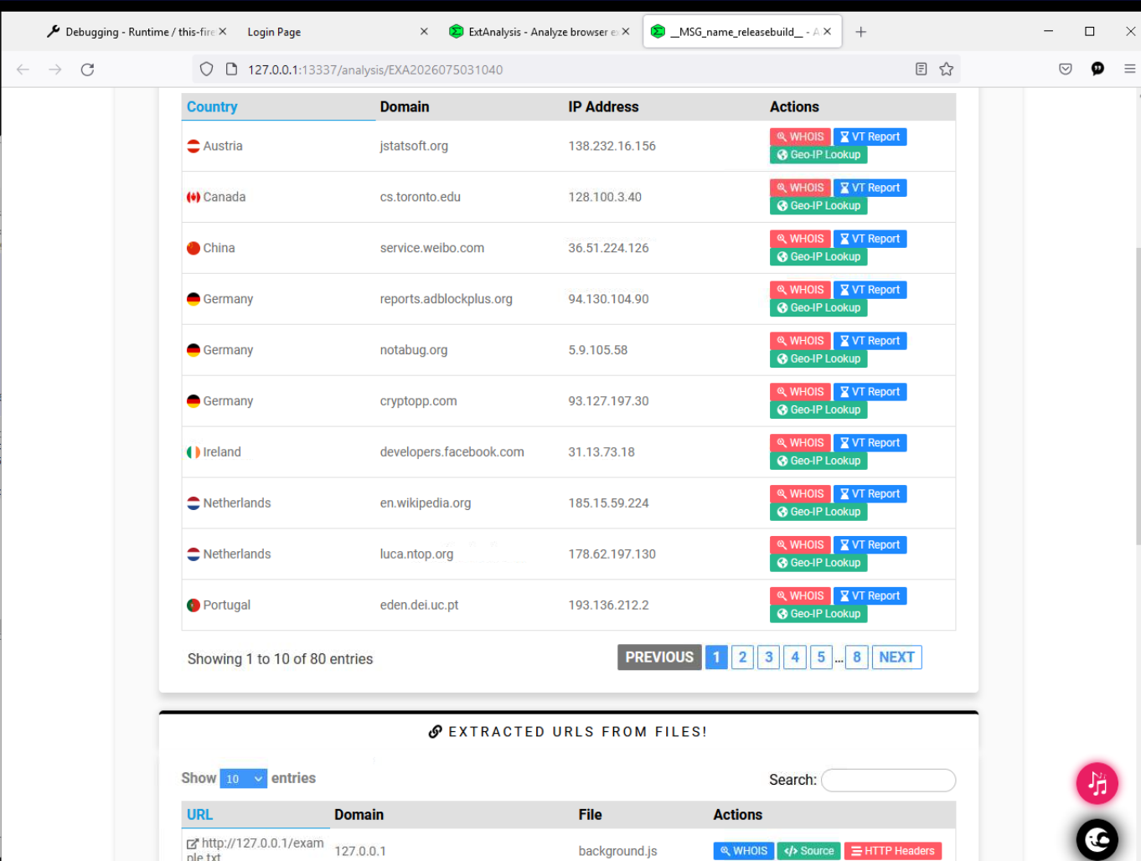Click the Search input field
The height and width of the screenshot is (861, 1141).
pos(888,780)
